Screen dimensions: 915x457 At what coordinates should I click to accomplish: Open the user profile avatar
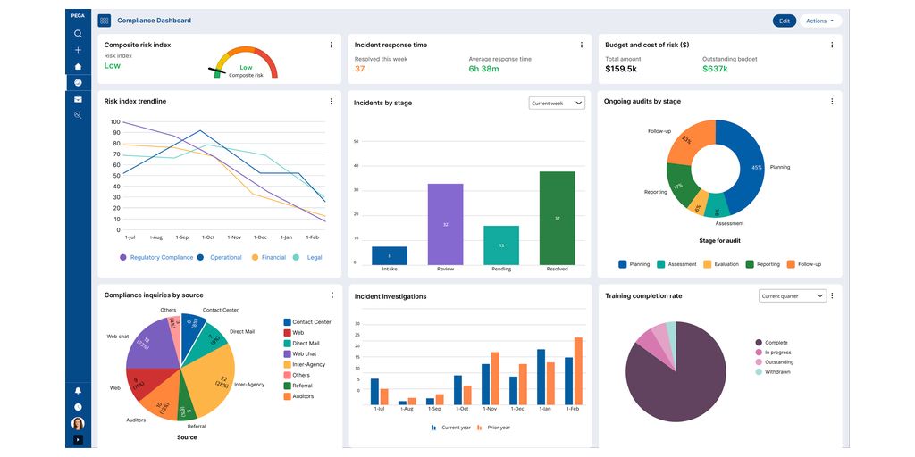[78, 423]
